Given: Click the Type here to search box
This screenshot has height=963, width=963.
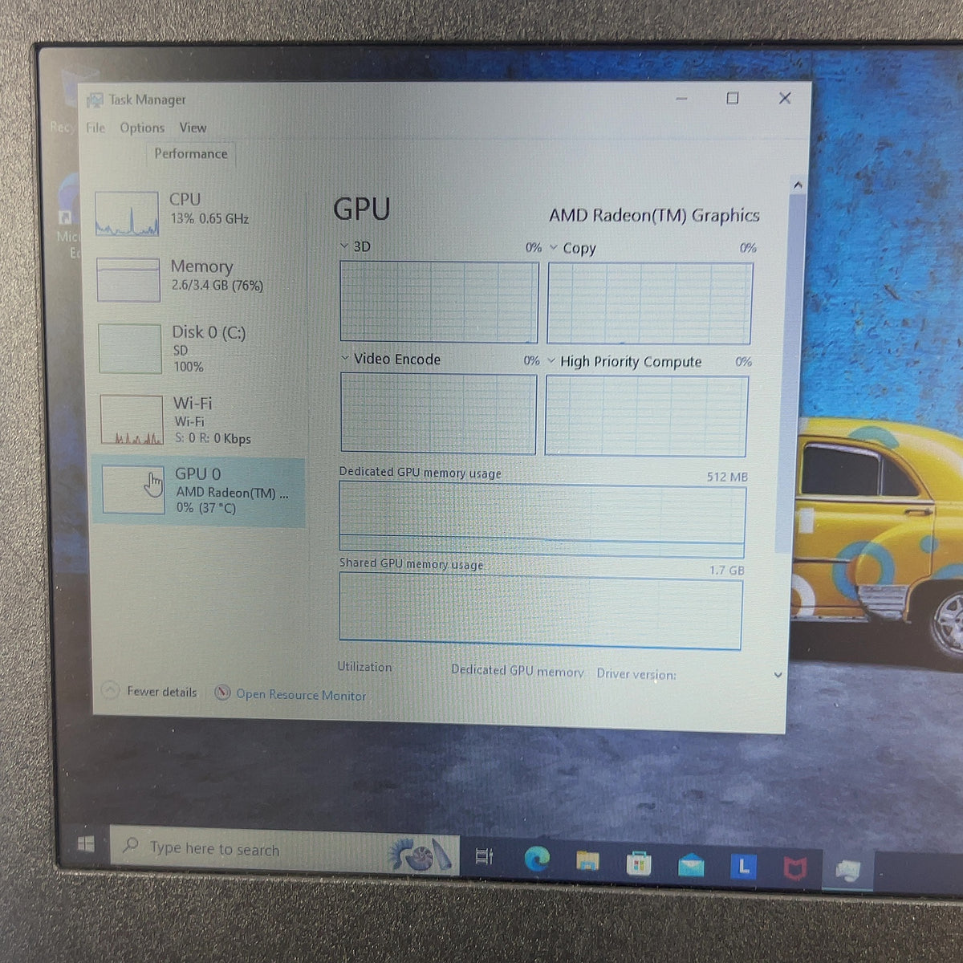Looking at the screenshot, I should coord(284,851).
